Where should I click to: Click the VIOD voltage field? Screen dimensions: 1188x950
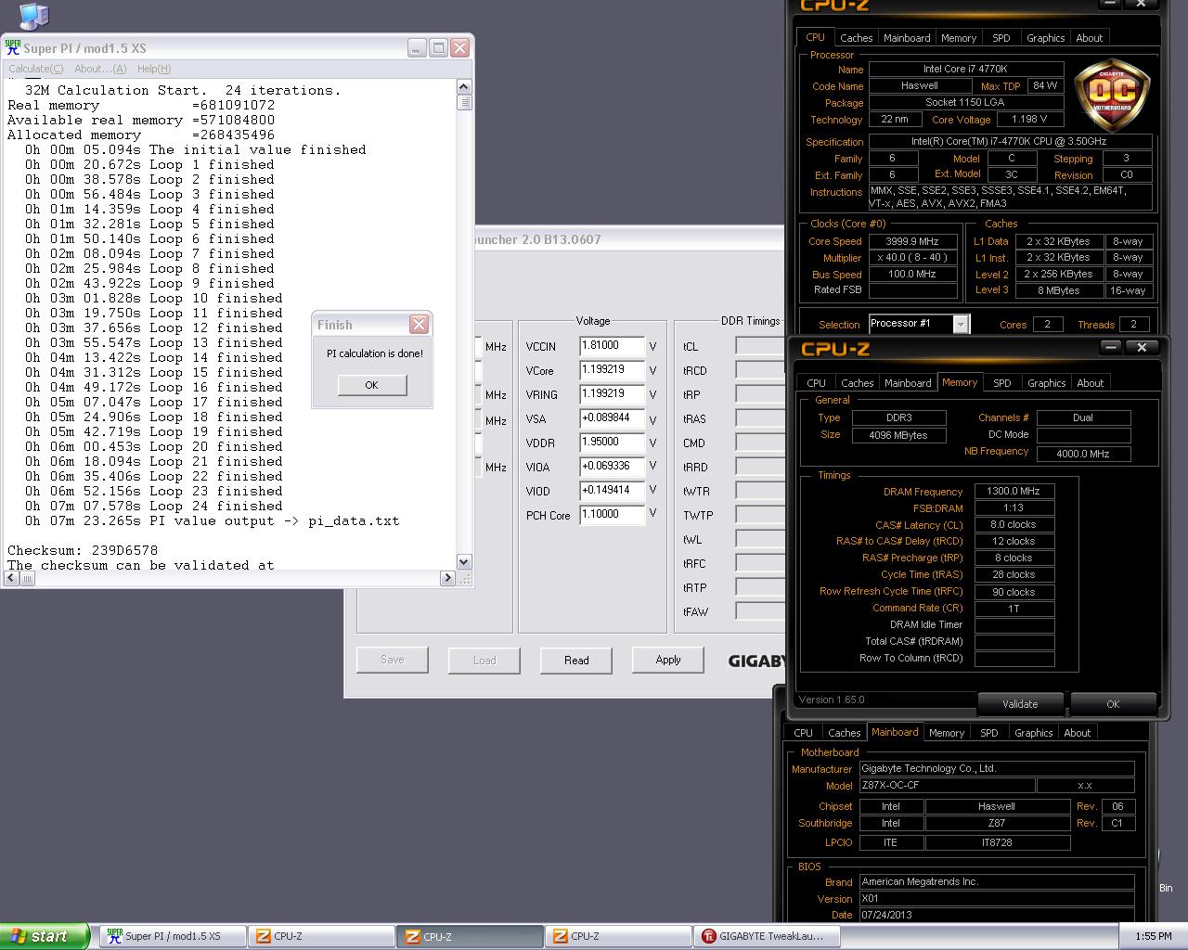[x=612, y=492]
